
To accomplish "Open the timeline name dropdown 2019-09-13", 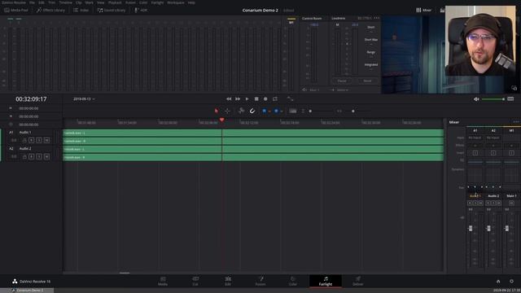I will 84,99.
